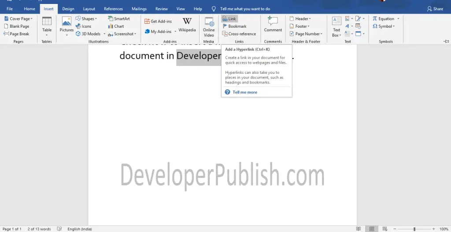Image resolution: width=451 pixels, height=232 pixels.
Task: Add a new Comment
Action: point(273,25)
